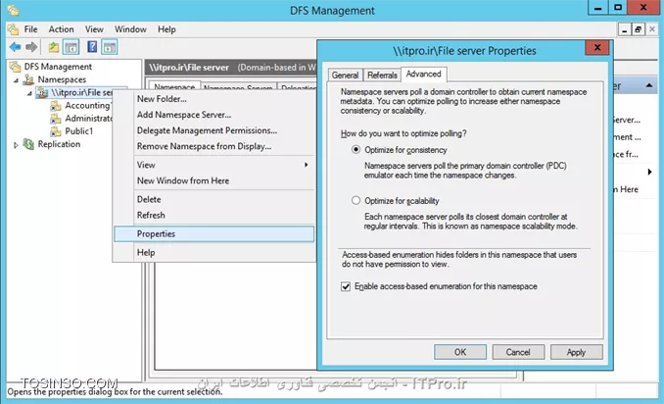Restore the inner MMC child window

coord(638,29)
